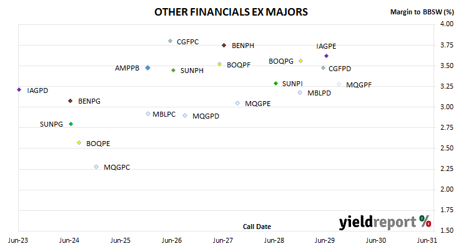Click the Margin to BBSW (%) axis title

pyautogui.click(x=422, y=12)
